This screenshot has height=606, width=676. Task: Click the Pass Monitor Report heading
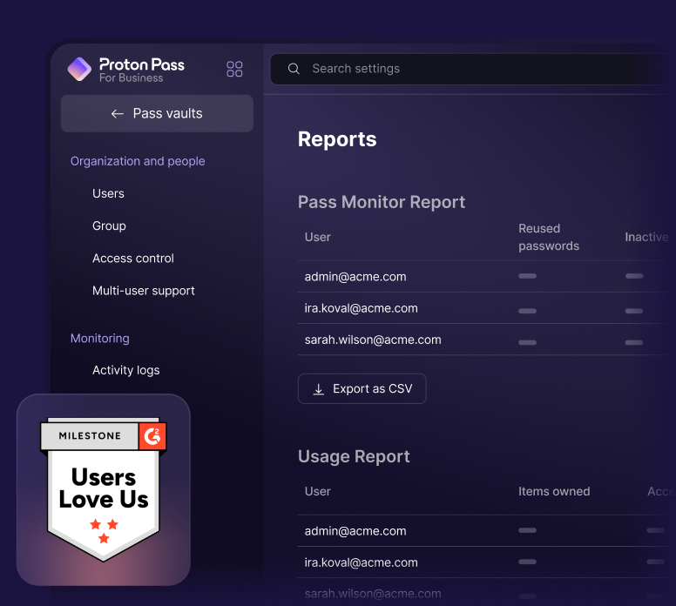[x=382, y=202]
